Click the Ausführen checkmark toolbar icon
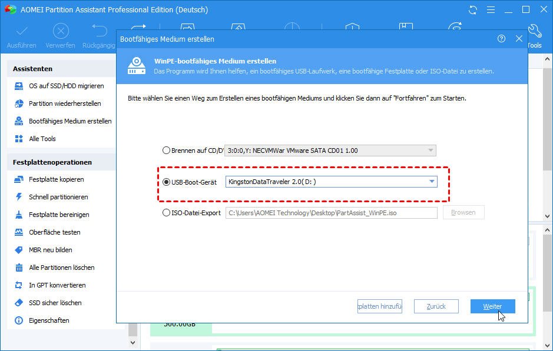This screenshot has height=351, width=553. [22, 31]
